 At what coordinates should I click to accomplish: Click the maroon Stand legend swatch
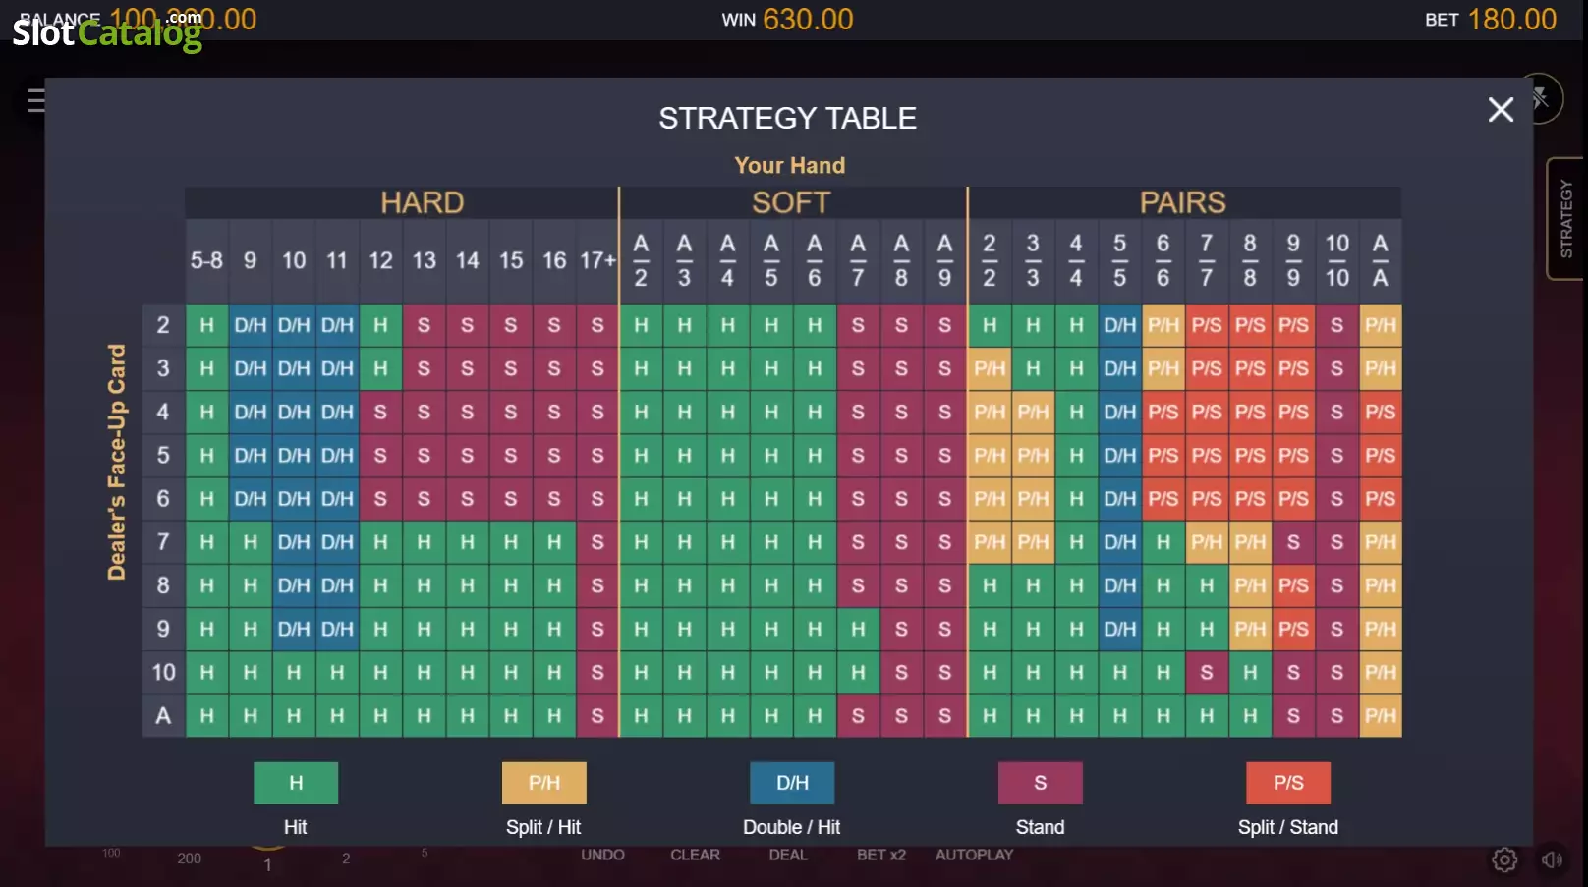tap(1040, 783)
